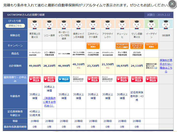Click the sad mascot icon above SBI損保
This screenshot has height=132, width=177.
tap(166, 24)
